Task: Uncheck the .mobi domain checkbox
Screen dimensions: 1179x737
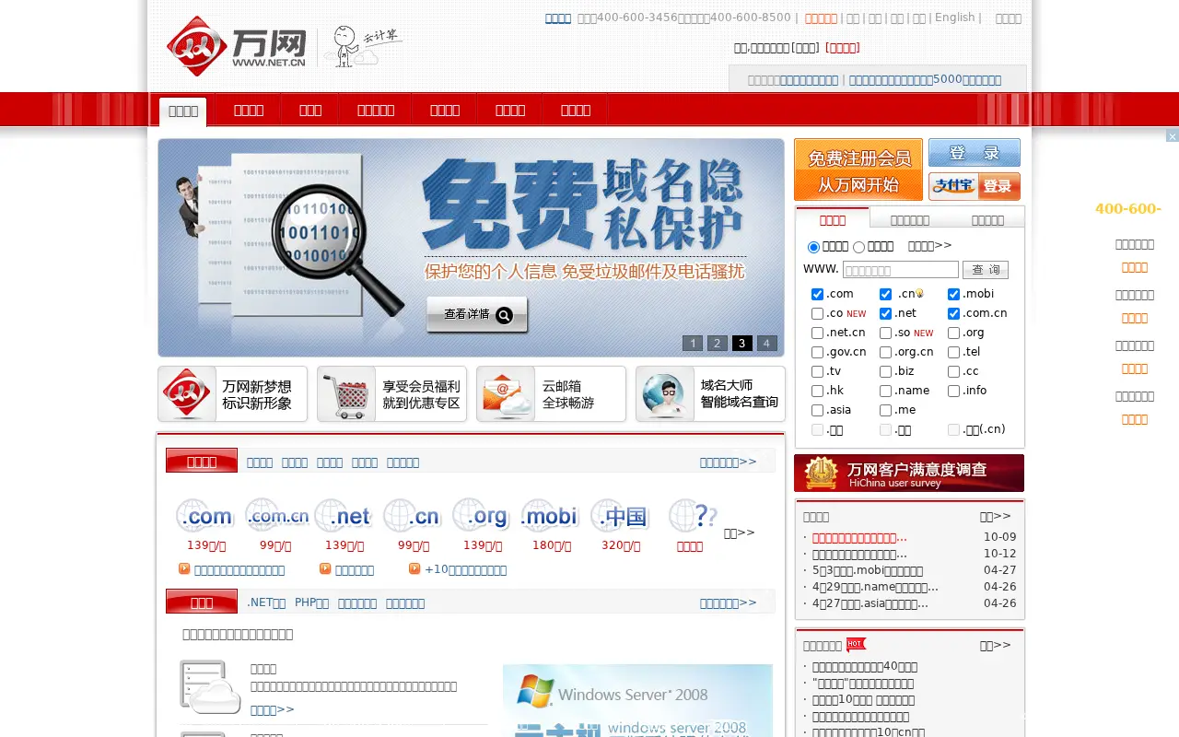Action: pyautogui.click(x=953, y=295)
